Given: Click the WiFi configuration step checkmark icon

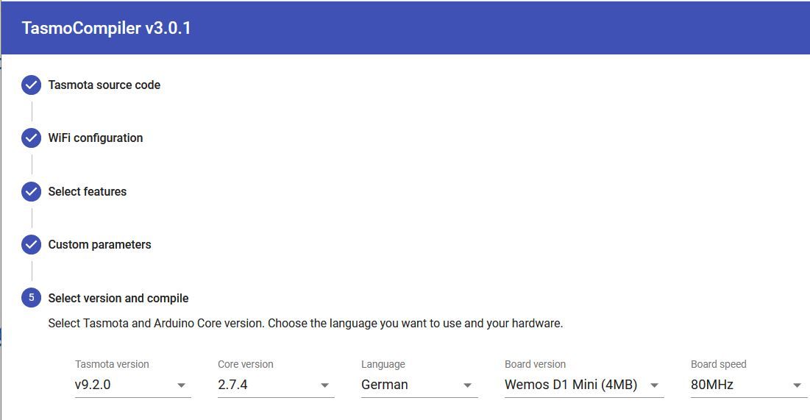Looking at the screenshot, I should pyautogui.click(x=31, y=138).
